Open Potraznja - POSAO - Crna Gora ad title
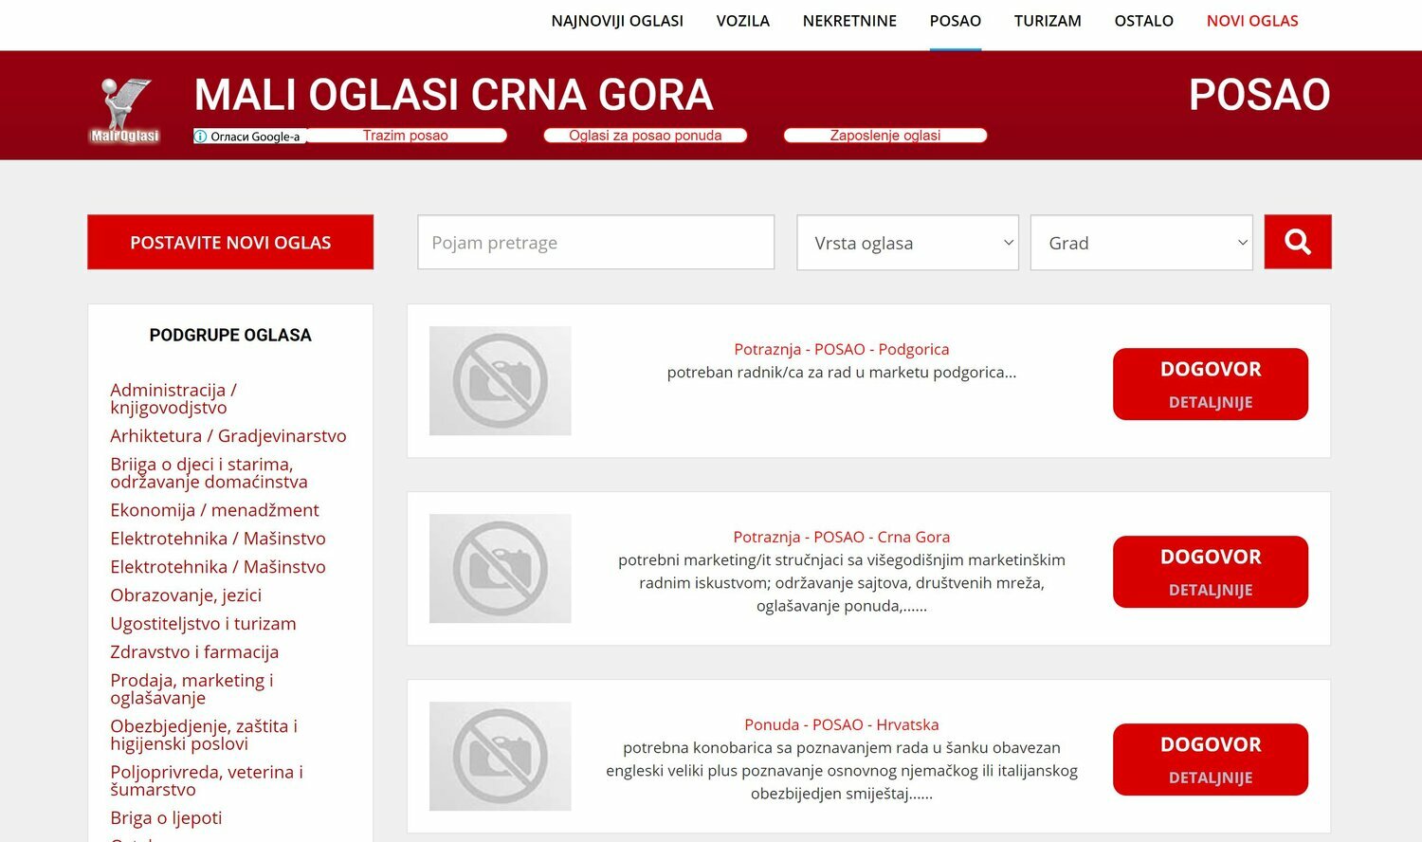 (x=842, y=537)
